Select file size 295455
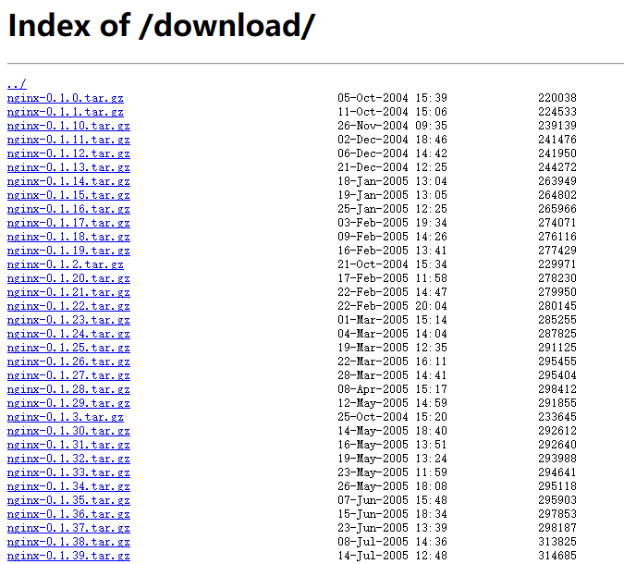624x564 pixels. [x=557, y=362]
